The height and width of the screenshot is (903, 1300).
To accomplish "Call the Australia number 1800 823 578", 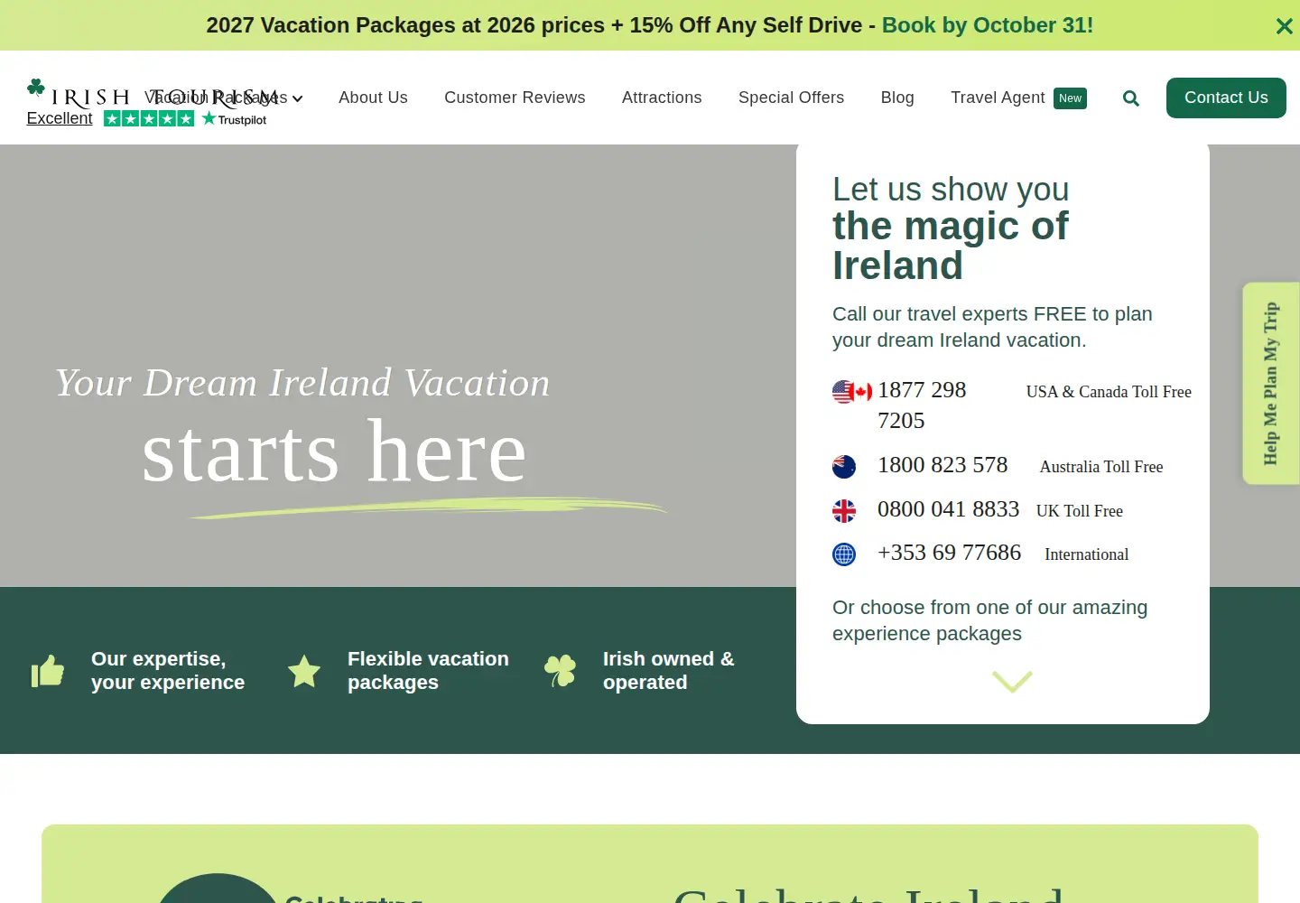I will [942, 465].
